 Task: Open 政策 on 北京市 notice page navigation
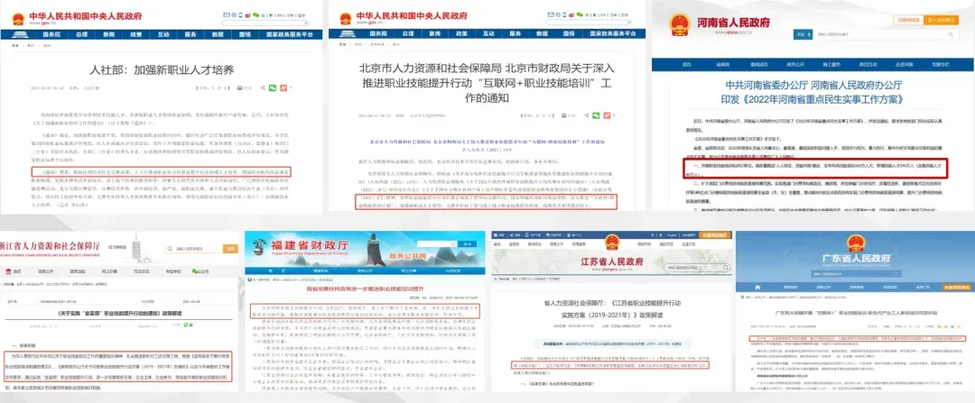(463, 35)
